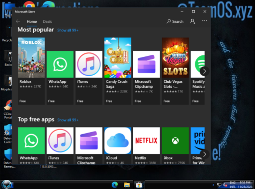Image resolution: width=255 pixels, height=189 pixels.
Task: Open WhatsApp in Top free apps
Action: point(31,146)
